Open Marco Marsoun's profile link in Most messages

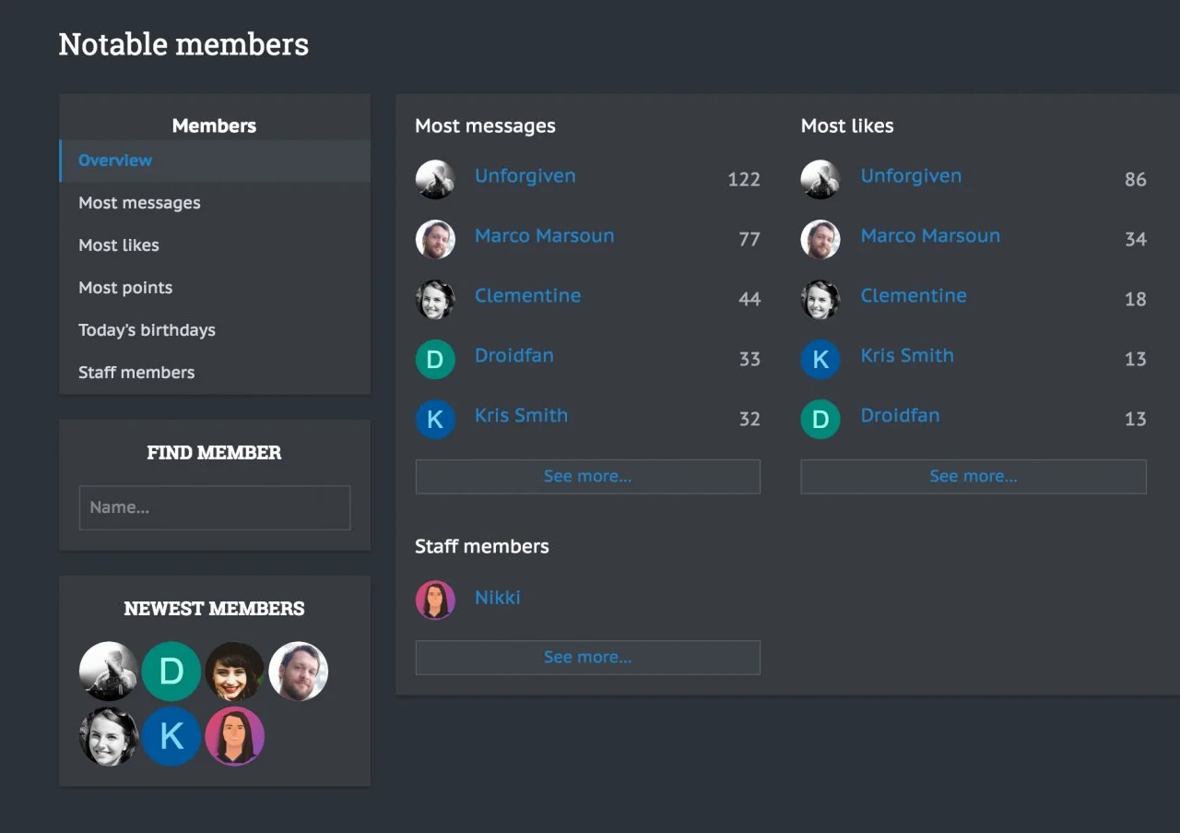coord(544,236)
